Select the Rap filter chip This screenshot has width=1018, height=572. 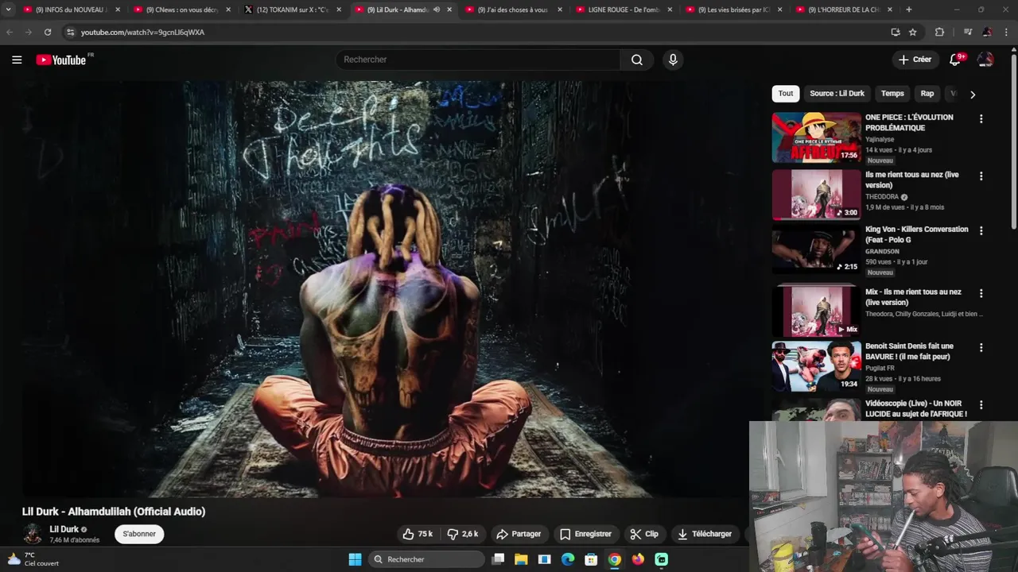point(927,94)
